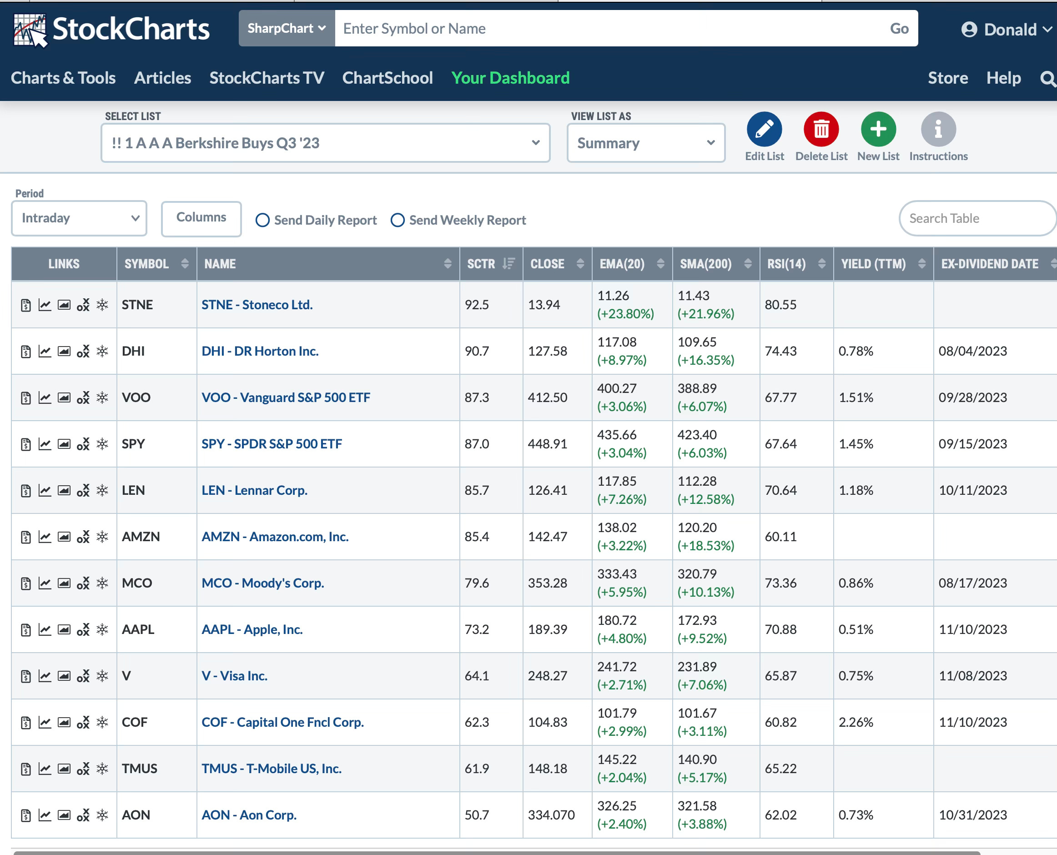
Task: Sort table by SCTR column
Action: click(491, 264)
